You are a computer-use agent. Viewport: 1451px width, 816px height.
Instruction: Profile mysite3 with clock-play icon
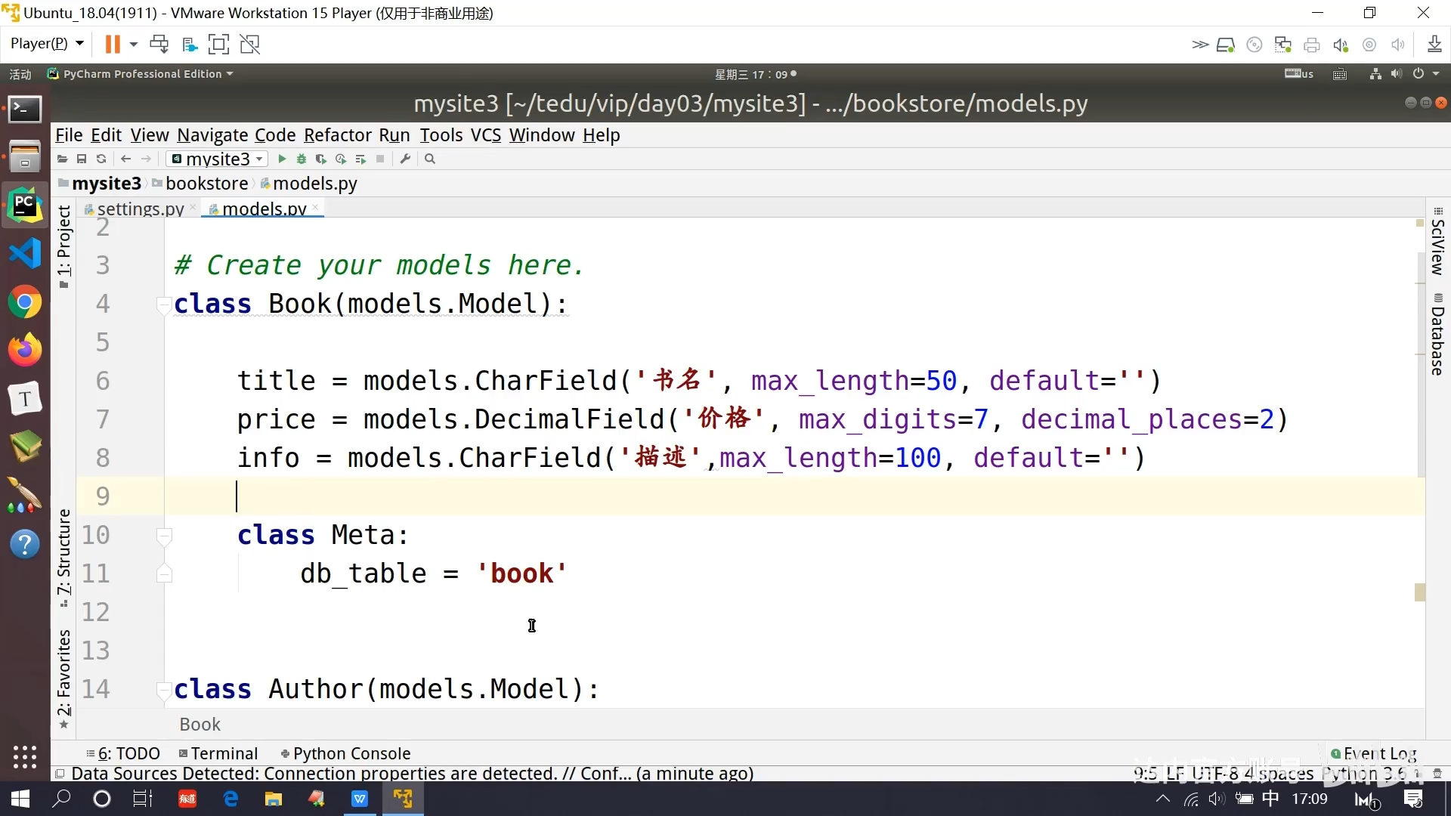click(341, 159)
